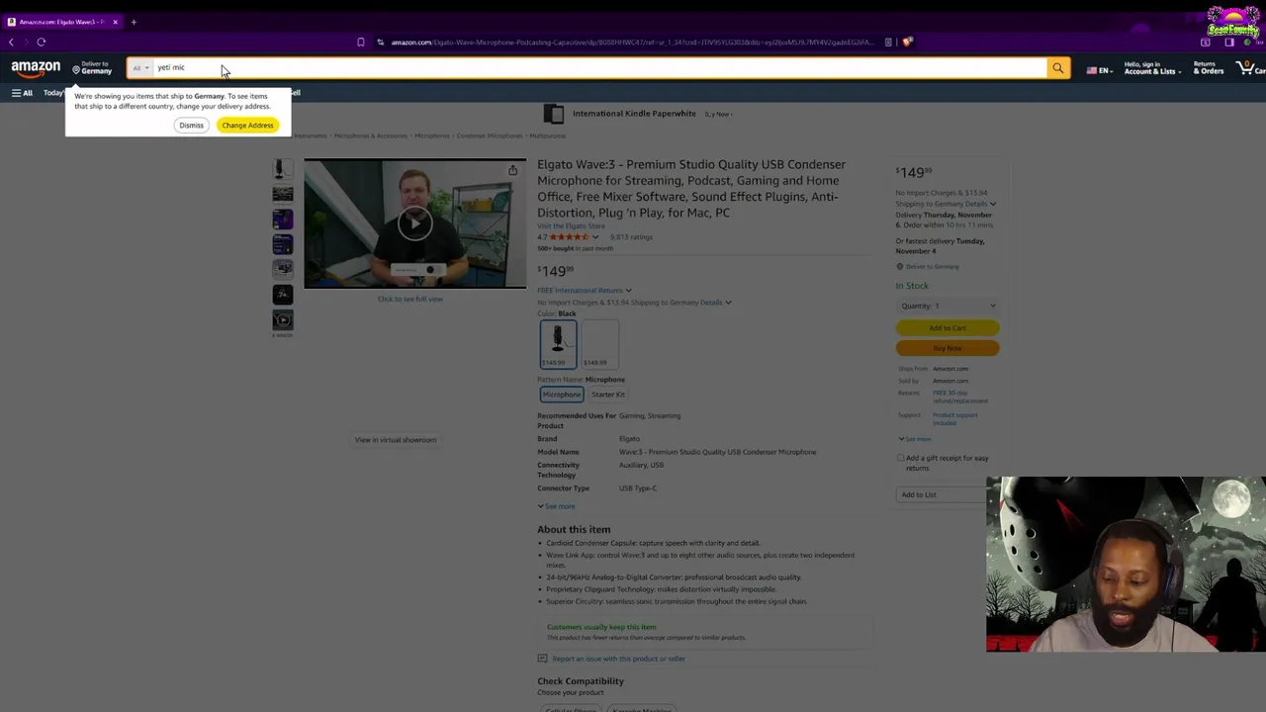Click the share icon on product image
Image resolution: width=1266 pixels, height=712 pixels.
point(512,171)
